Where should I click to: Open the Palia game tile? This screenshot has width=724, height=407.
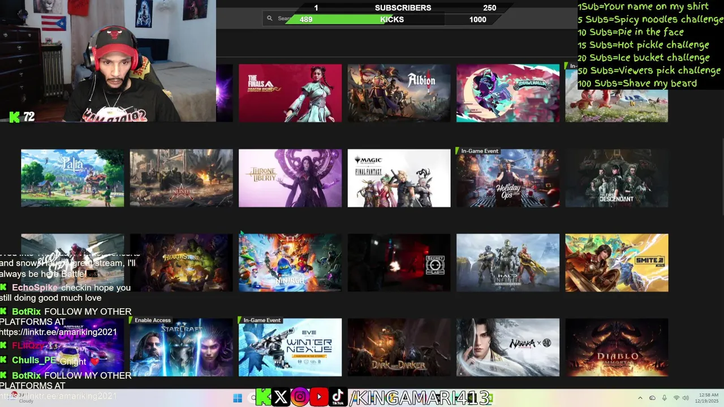72,178
